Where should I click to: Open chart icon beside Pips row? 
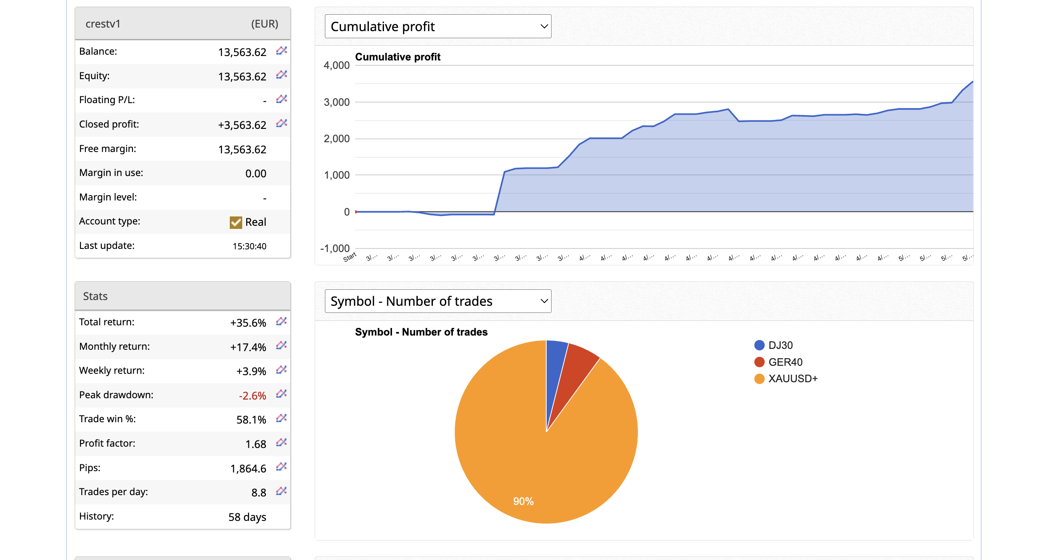point(281,467)
